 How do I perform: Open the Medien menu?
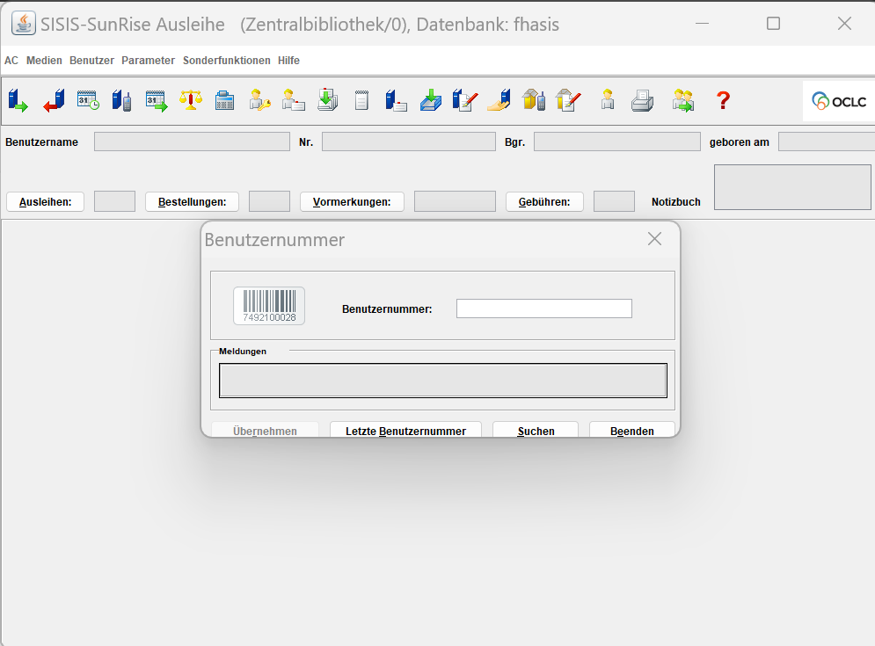coord(44,61)
